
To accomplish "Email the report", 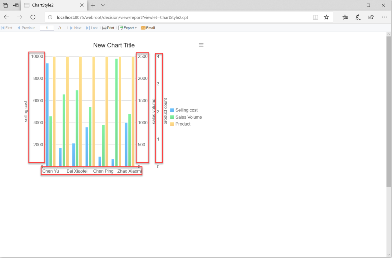I will [148, 28].
